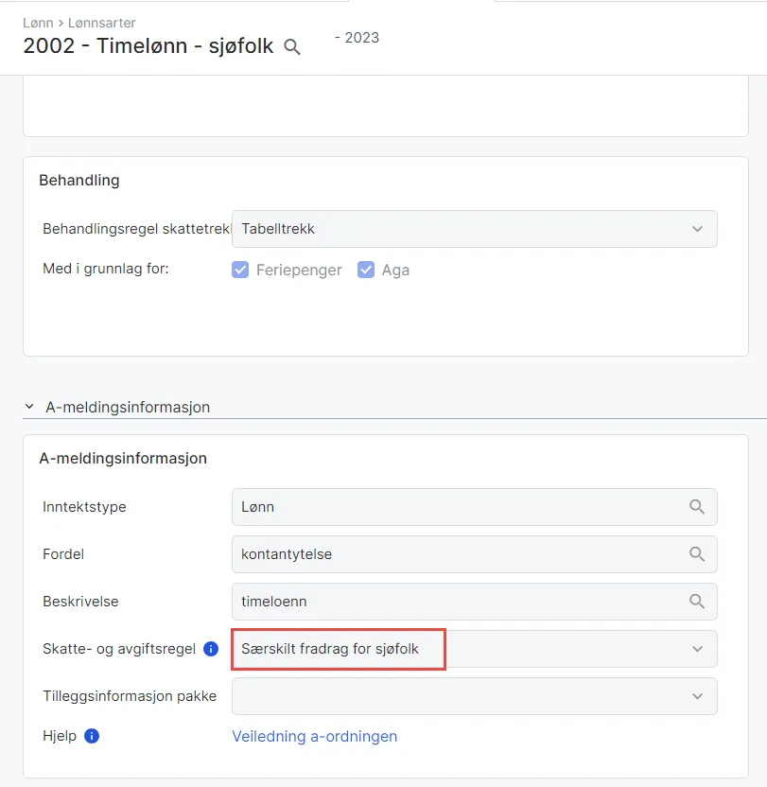This screenshot has height=787, width=767.
Task: Collapse the A-meldingsinformasjon section
Action: coord(28,407)
